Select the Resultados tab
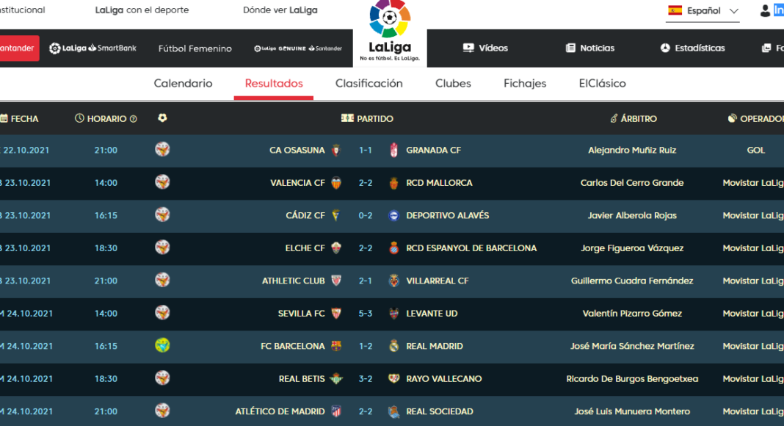 tap(274, 84)
